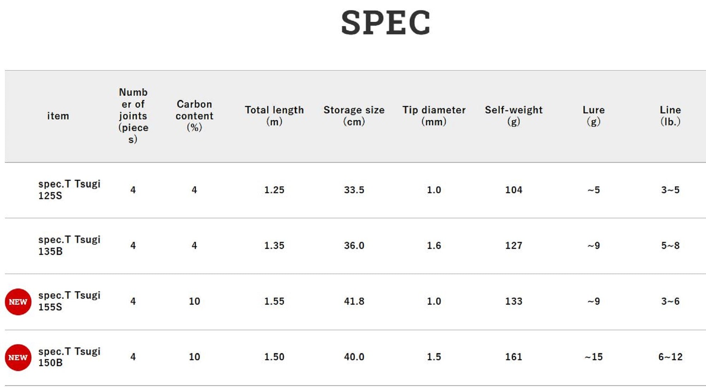The width and height of the screenshot is (706, 387).
Task: Click the Storage size column header
Action: tap(354, 116)
